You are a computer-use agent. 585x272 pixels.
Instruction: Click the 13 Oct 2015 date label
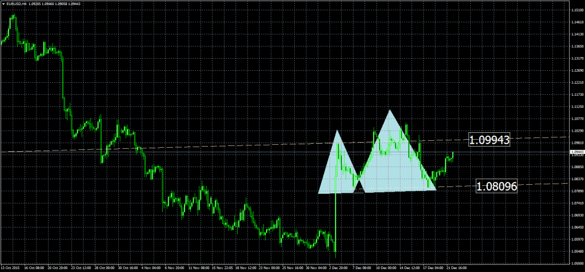[x=10, y=268]
